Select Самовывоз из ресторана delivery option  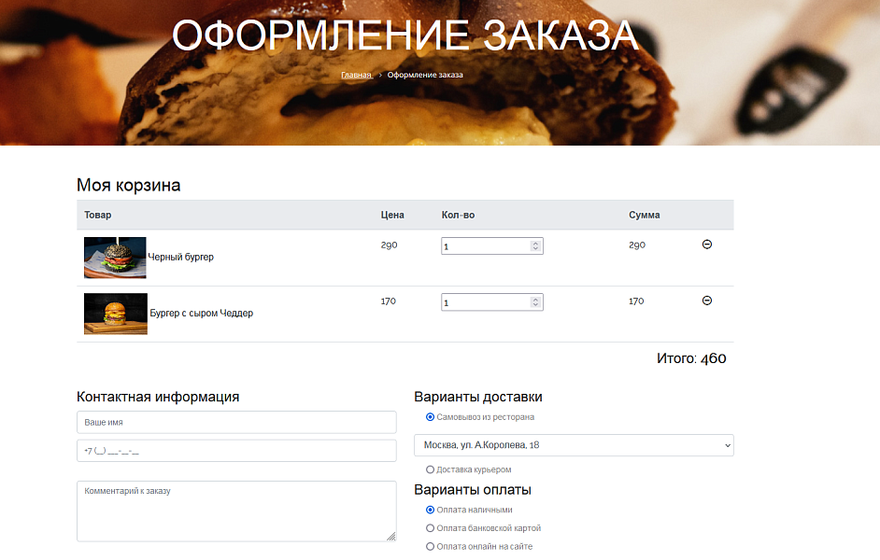428,418
